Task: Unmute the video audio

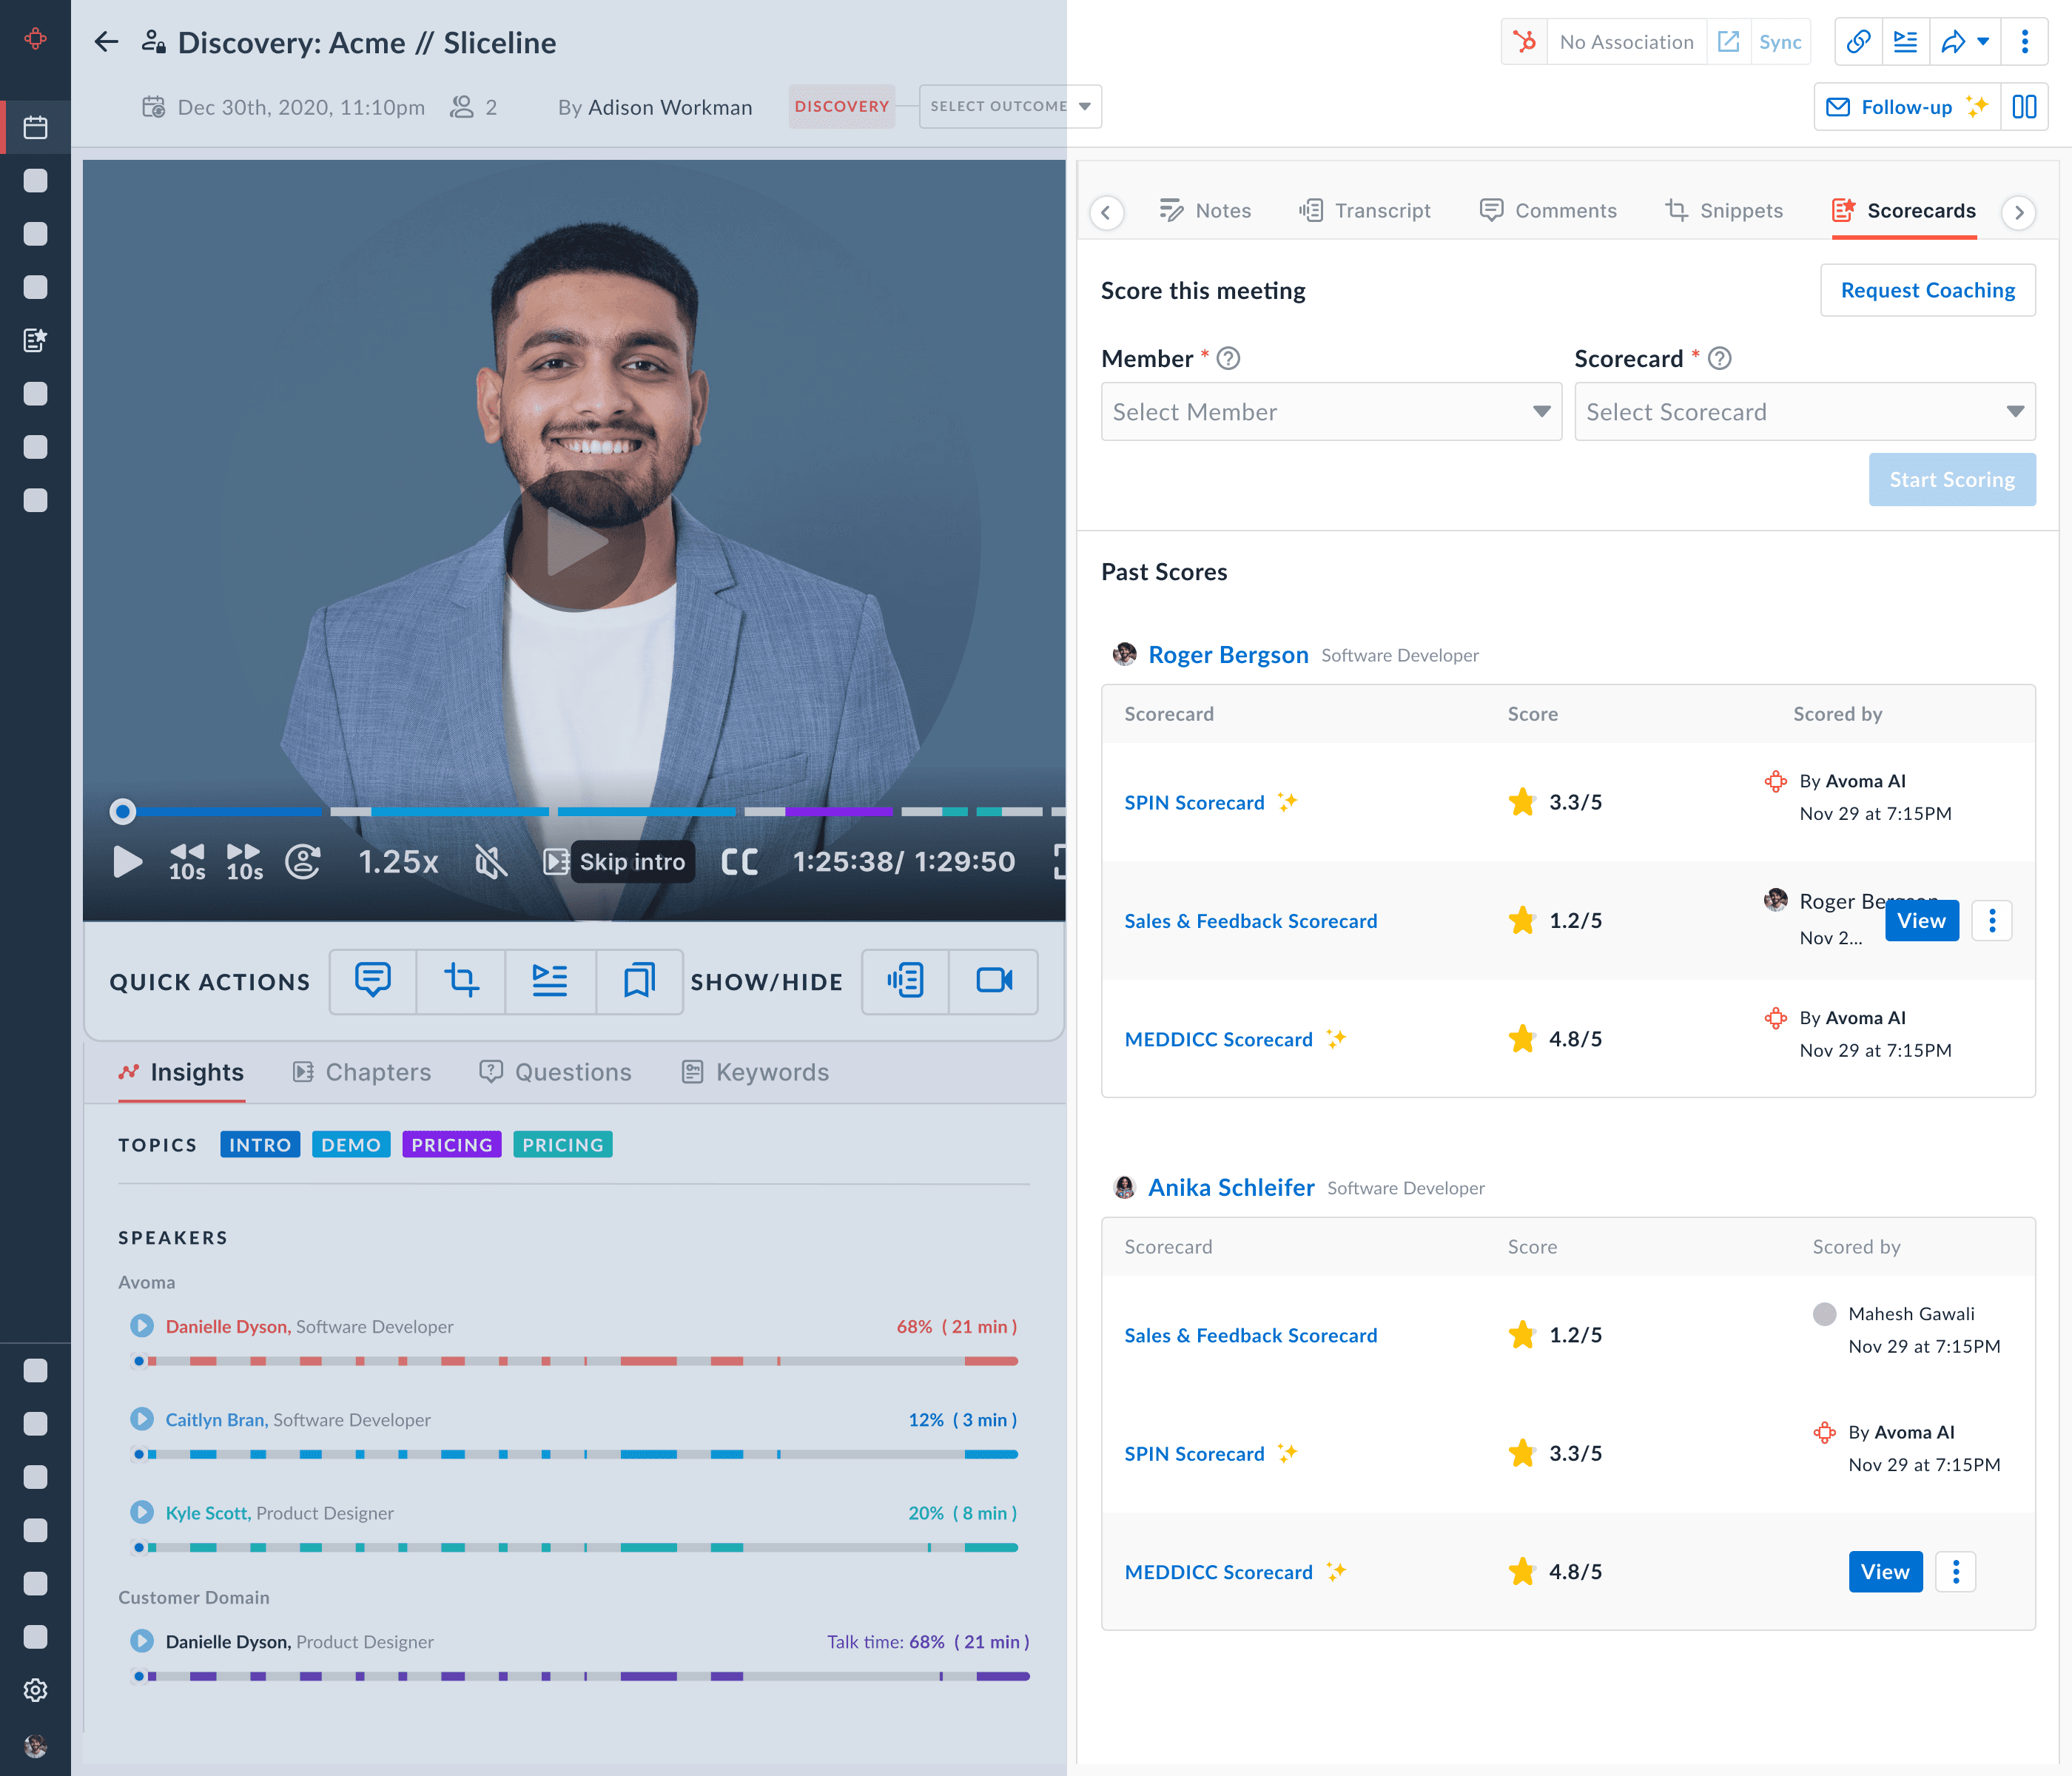Action: [x=491, y=861]
